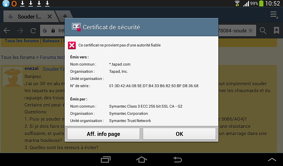Screen dimensions: 283x166
Task: Go back with browser back arrow
Action: (x=7, y=30)
